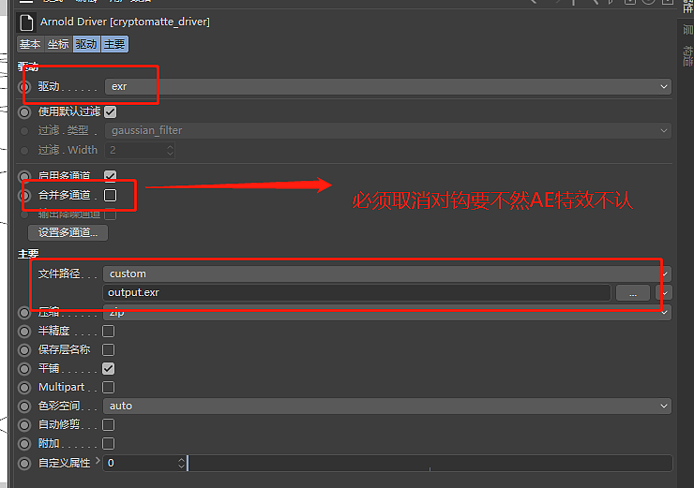The width and height of the screenshot is (694, 488).
Task: Toggle keyframe dot for 合并多通道
Action: [24, 195]
